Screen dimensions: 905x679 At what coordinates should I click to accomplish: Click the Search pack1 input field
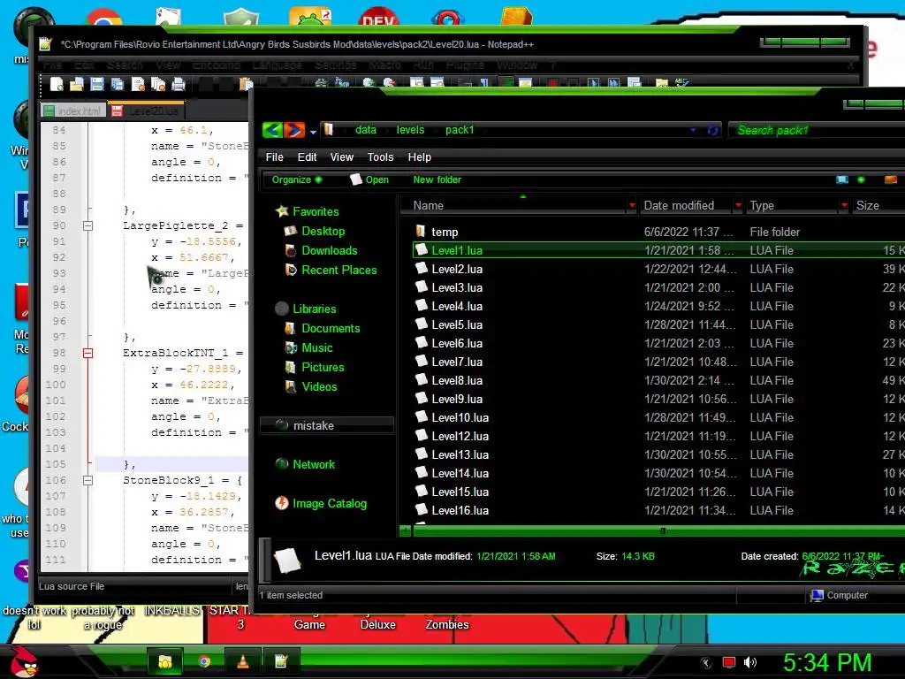(817, 131)
